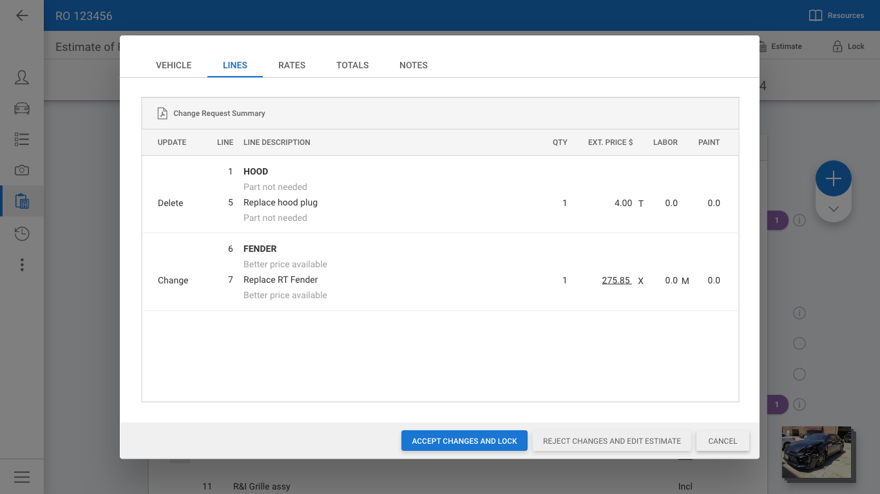880x494 pixels.
Task: Open the three-dot more options icon
Action: 22,265
